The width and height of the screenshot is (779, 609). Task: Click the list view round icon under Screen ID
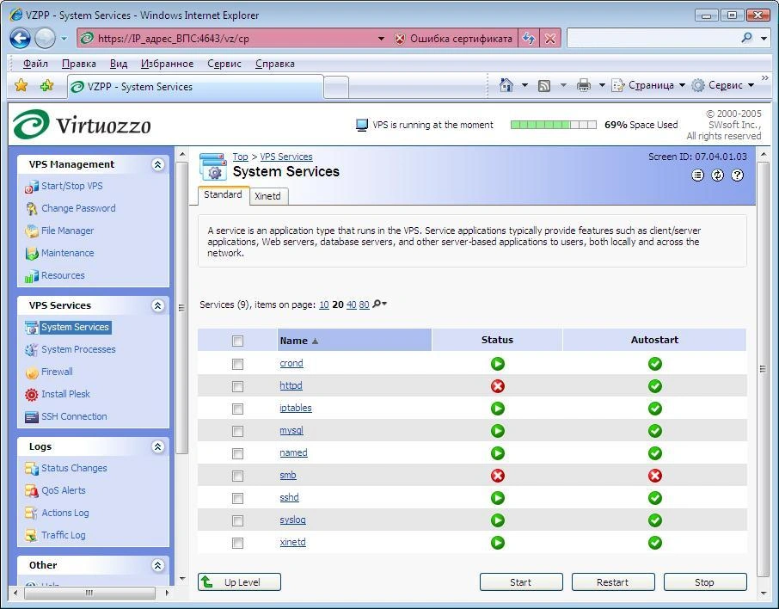[x=698, y=175]
